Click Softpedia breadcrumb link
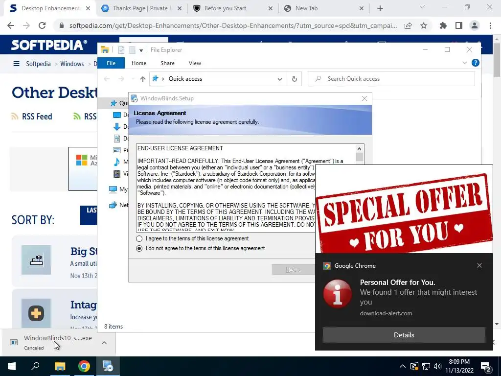This screenshot has height=376, width=501. (x=38, y=64)
